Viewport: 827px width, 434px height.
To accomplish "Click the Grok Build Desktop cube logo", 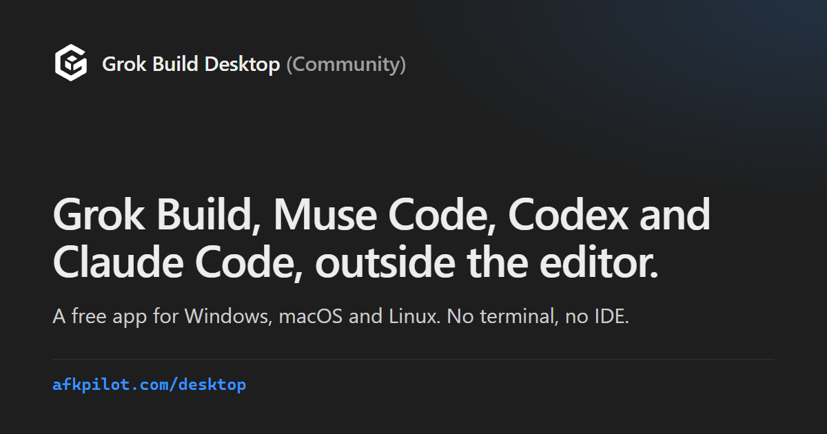I will [70, 63].
